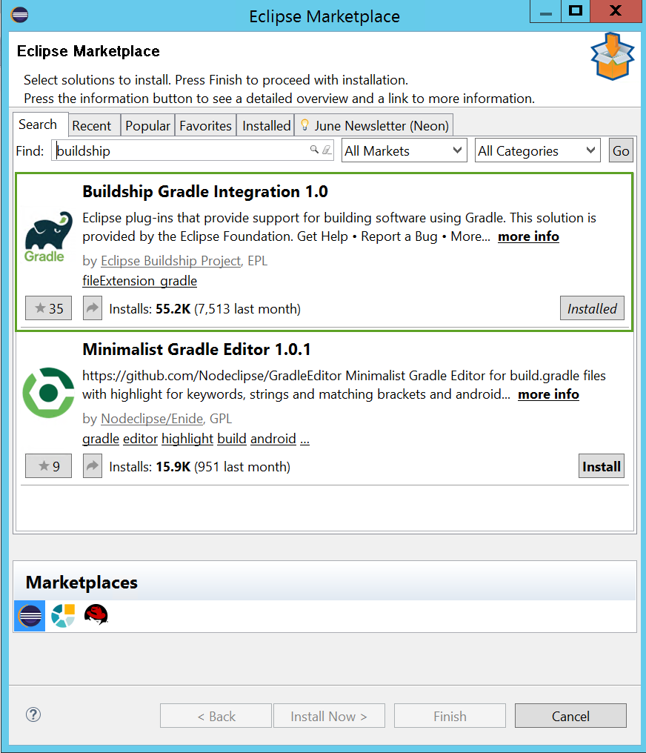Click the Cancel button

pyautogui.click(x=570, y=715)
